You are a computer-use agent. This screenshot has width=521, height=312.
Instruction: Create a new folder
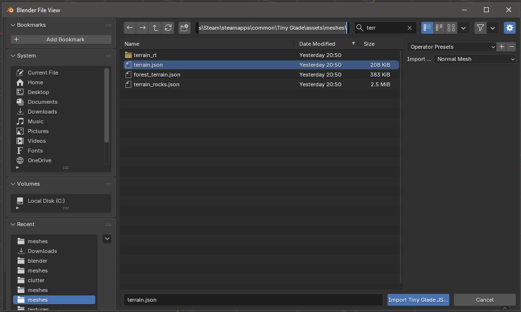pos(185,28)
